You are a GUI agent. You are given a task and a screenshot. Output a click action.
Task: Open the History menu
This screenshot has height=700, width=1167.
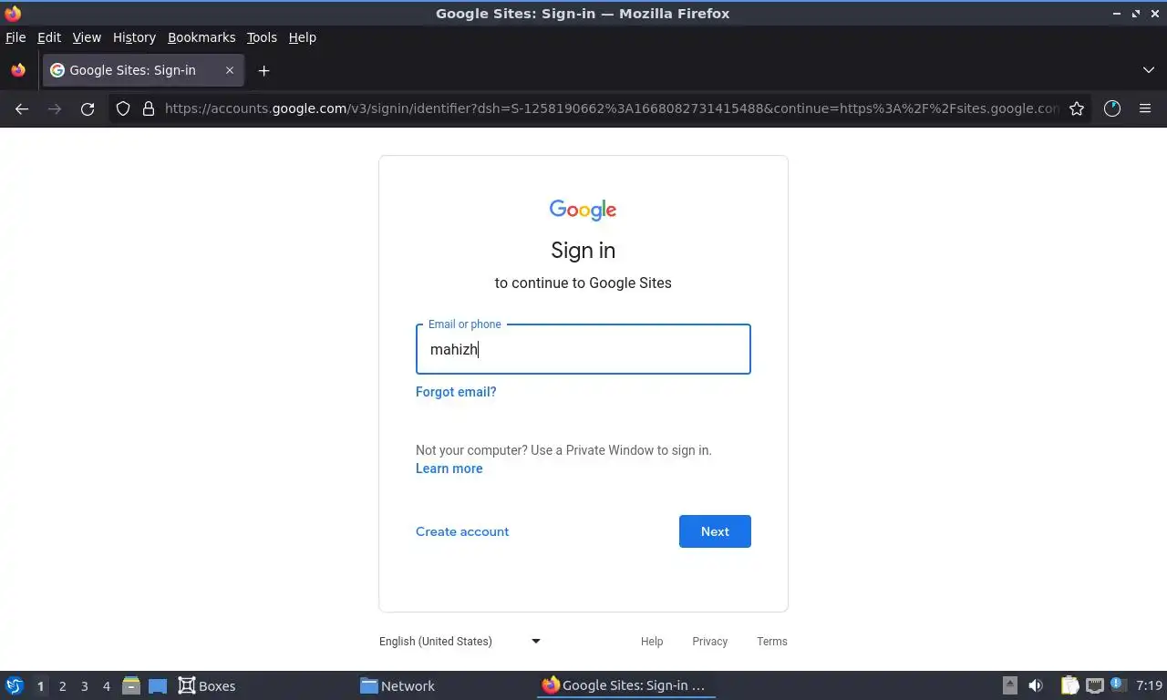click(x=134, y=37)
